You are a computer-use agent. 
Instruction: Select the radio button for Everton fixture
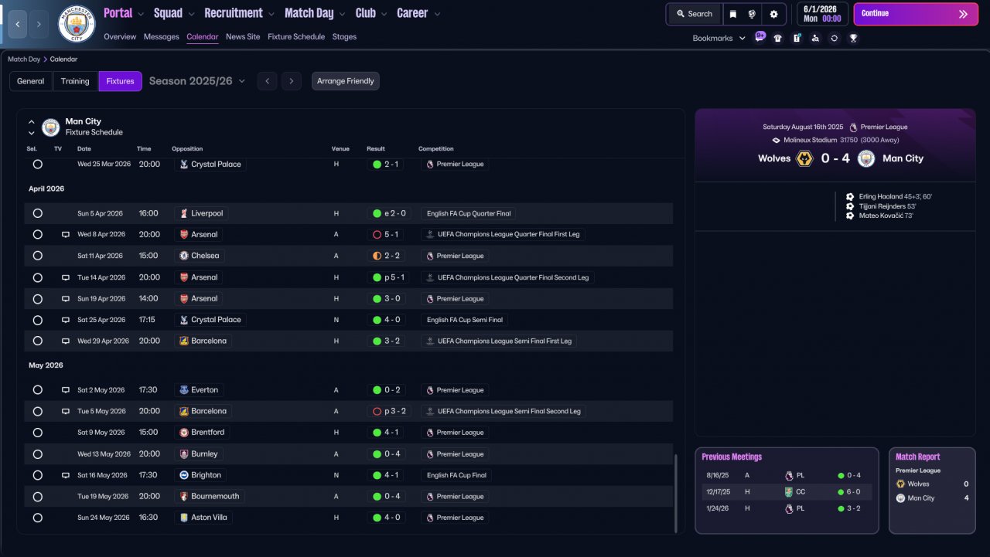(37, 390)
